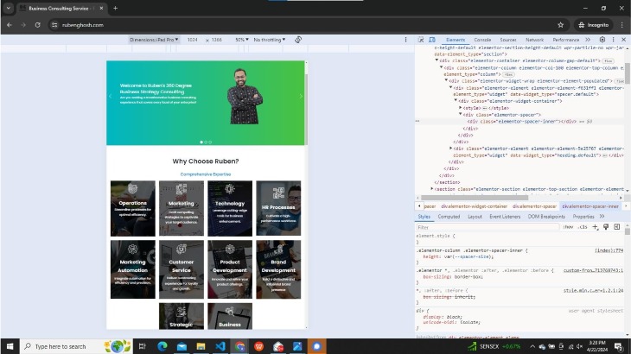Click the width field showing 1024
The width and height of the screenshot is (631, 354).
[x=193, y=40]
